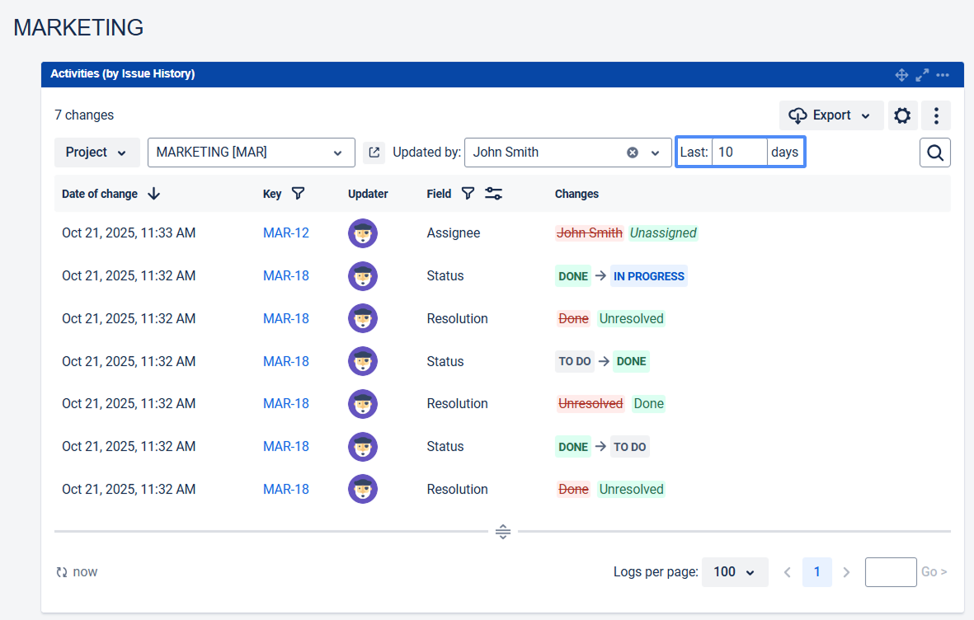This screenshot has width=974, height=620.
Task: Click the Last days number field
Action: pyautogui.click(x=739, y=153)
